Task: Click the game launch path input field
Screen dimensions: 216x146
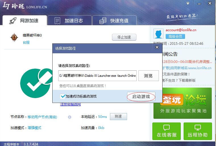Action: pyautogui.click(x=97, y=76)
